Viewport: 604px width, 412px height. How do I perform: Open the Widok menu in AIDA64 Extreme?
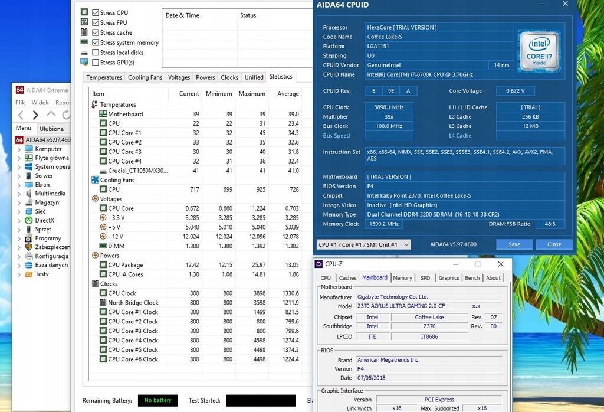[x=41, y=103]
